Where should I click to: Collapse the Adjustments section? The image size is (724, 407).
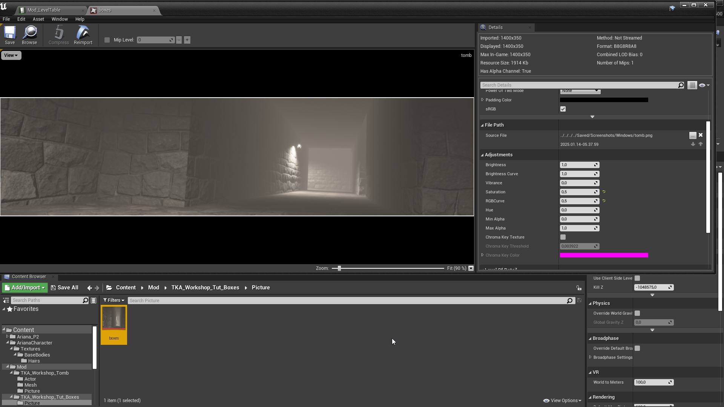tap(482, 155)
